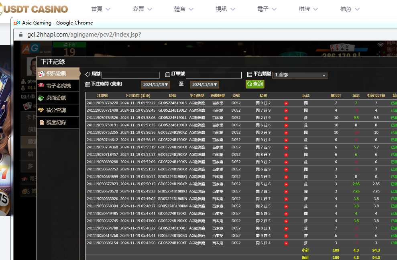Click the replay icon in the last bet row

point(286,243)
